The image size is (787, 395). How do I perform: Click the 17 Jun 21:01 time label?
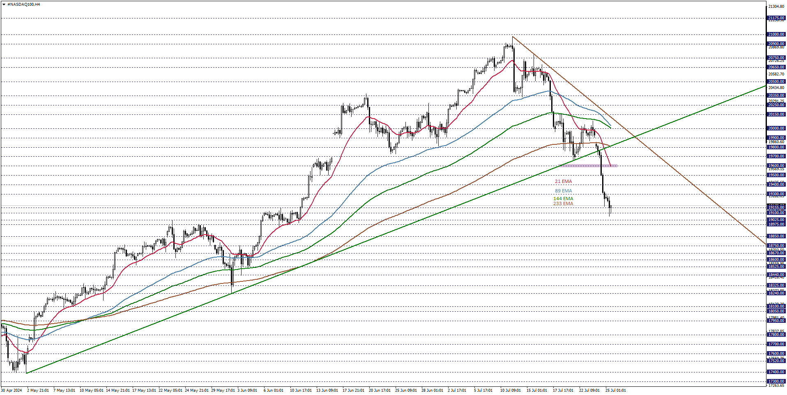(x=353, y=390)
